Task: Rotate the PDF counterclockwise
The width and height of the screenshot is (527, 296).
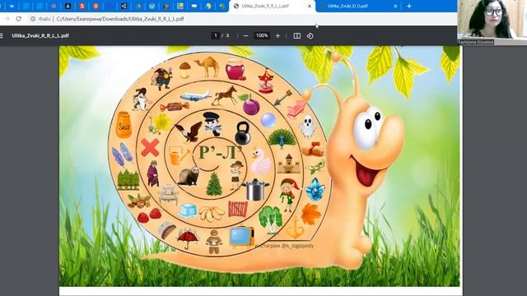Action: click(310, 35)
